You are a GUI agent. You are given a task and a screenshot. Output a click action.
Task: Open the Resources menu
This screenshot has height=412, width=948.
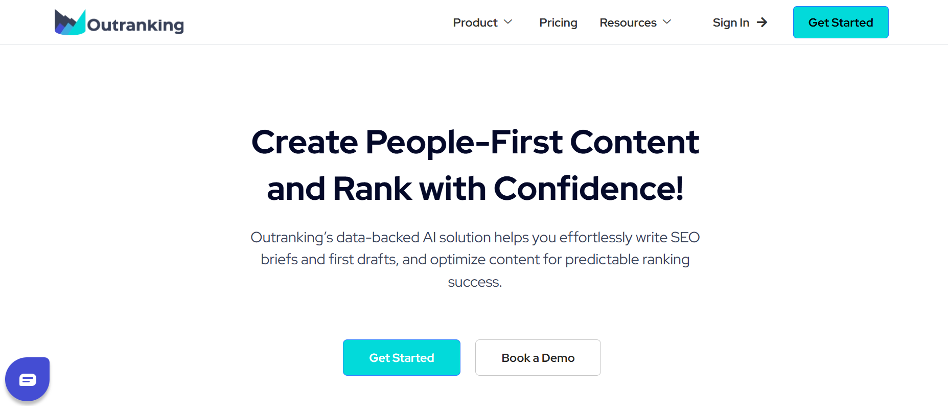(x=628, y=22)
